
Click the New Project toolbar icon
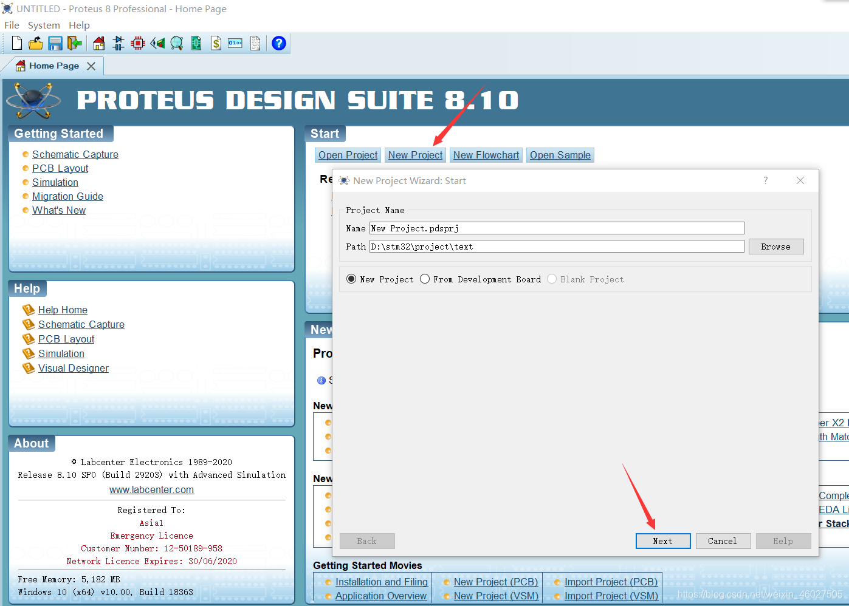(x=17, y=43)
